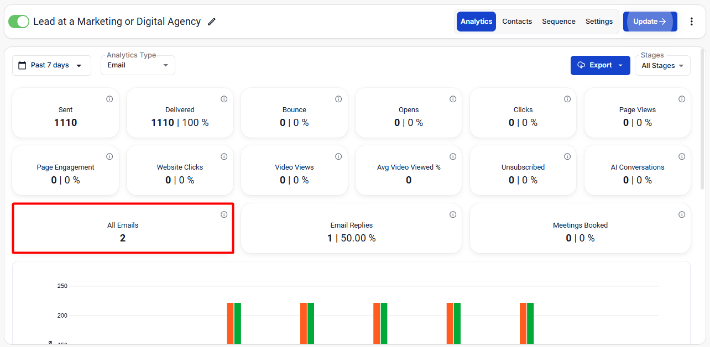Open the Past 7 days date dropdown

[51, 65]
